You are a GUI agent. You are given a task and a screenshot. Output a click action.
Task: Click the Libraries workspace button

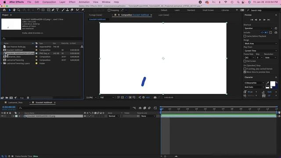pos(225,10)
